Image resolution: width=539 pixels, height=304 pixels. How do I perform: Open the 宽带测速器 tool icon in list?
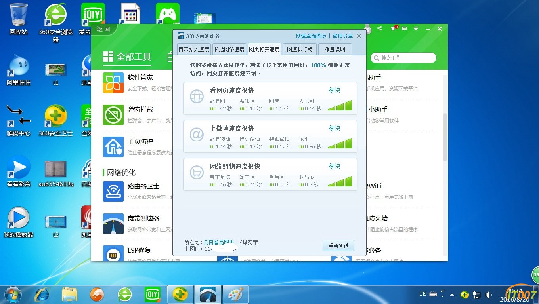tap(113, 224)
